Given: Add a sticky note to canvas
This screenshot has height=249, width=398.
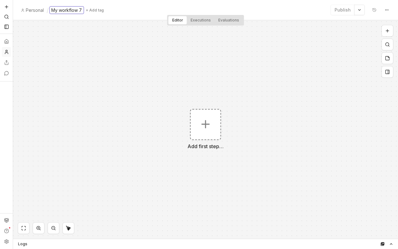Looking at the screenshot, I should point(387,58).
